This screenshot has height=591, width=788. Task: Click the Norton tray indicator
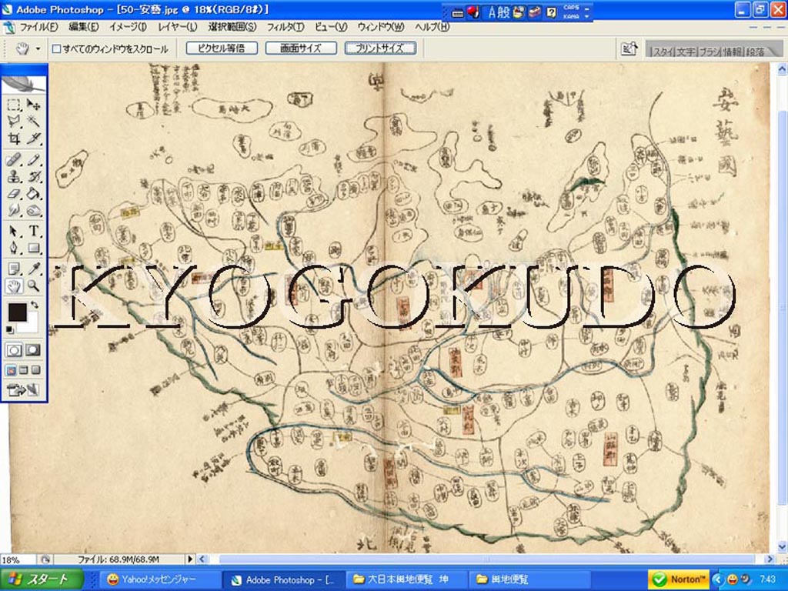click(x=679, y=579)
